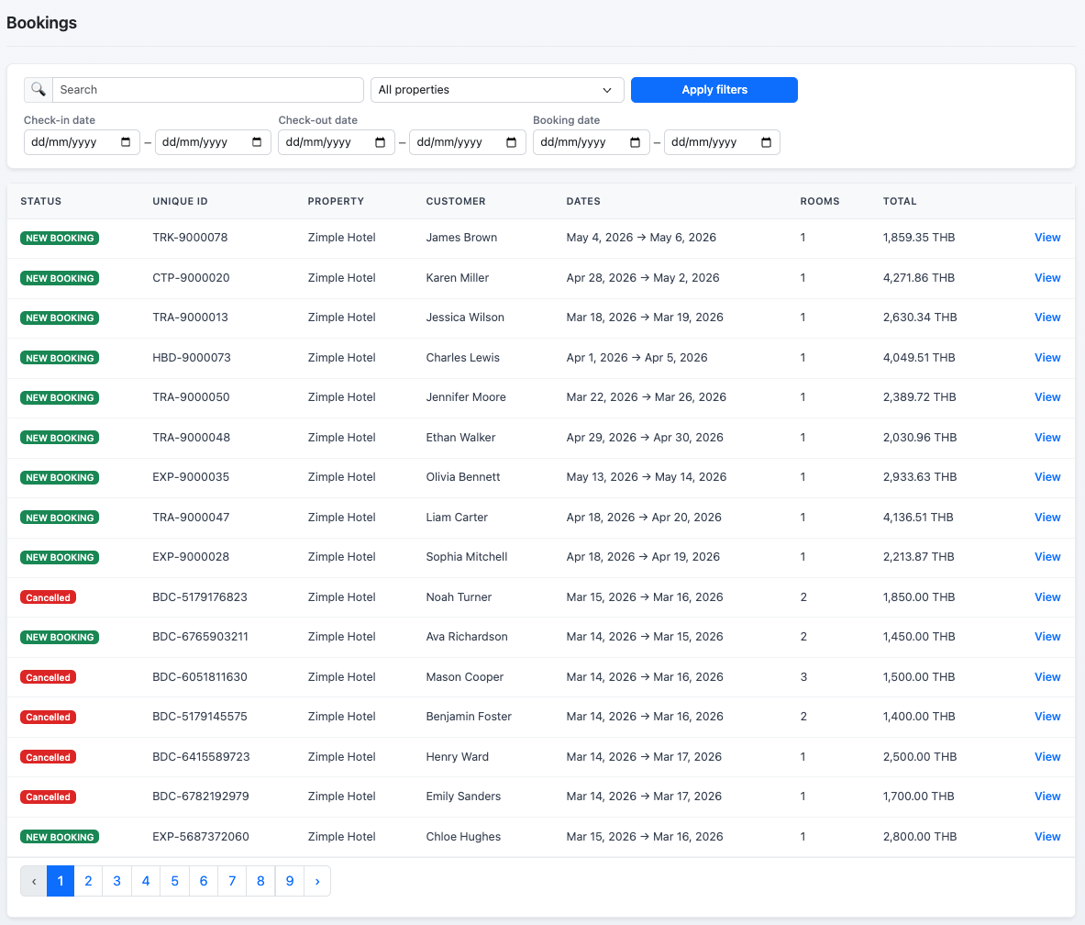This screenshot has width=1085, height=925.
Task: Click the Apply filters button
Action: click(714, 90)
